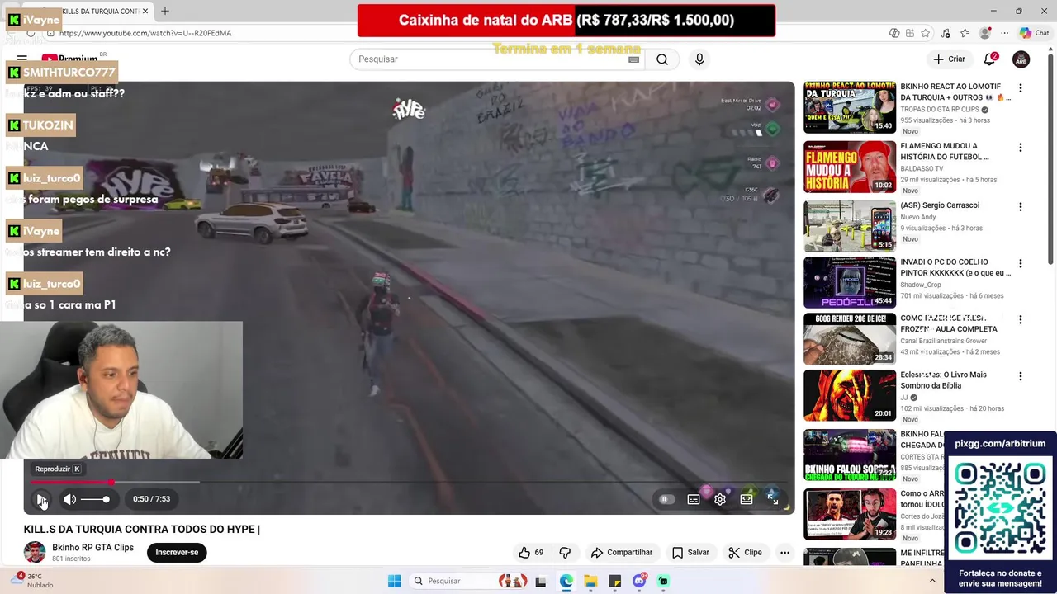
Task: Click the Criar button
Action: pos(950,59)
